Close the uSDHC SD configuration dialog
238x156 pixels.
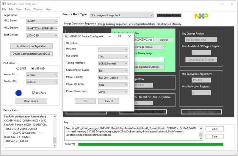tap(129, 36)
